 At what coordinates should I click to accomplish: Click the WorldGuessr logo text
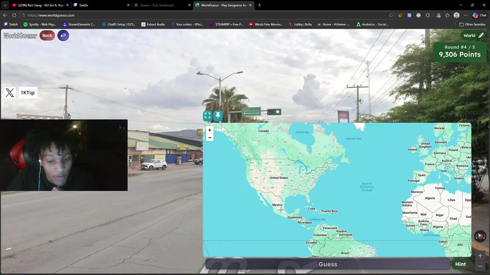20,36
